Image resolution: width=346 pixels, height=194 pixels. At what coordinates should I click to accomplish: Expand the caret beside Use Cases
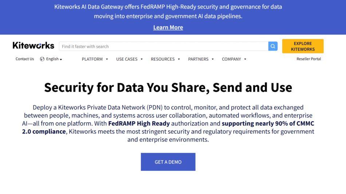141,59
